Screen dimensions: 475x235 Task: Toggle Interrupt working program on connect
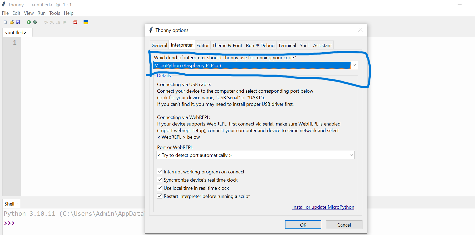click(x=160, y=172)
